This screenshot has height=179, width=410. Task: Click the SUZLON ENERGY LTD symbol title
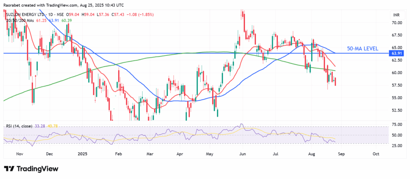click(x=24, y=14)
